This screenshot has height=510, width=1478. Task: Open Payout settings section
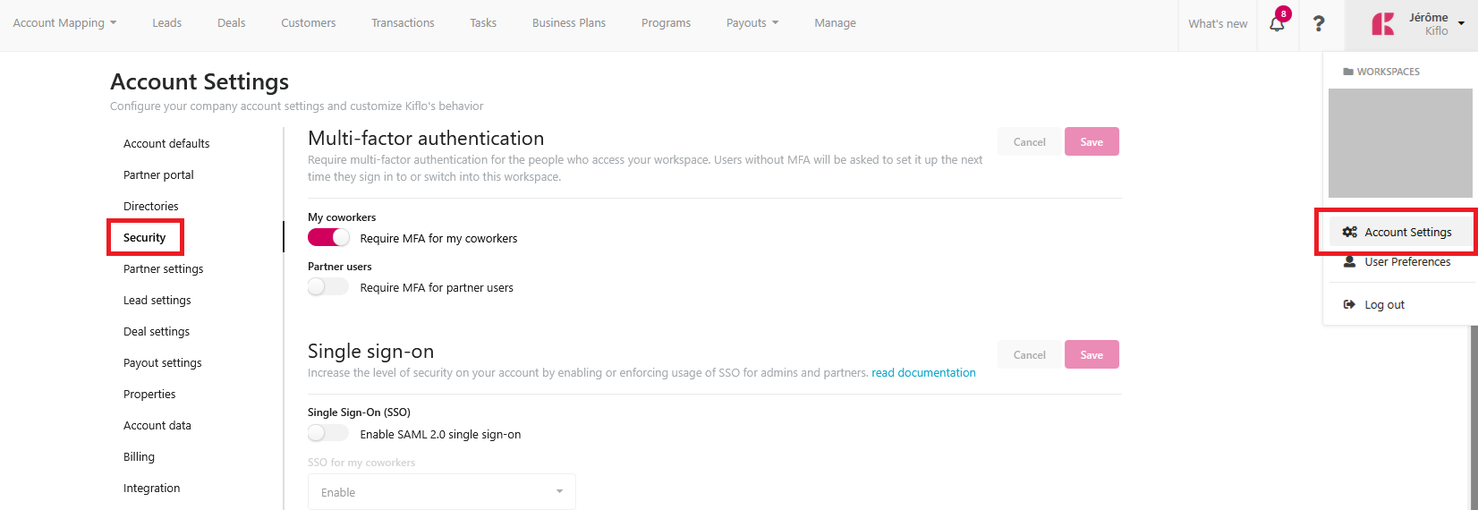click(163, 362)
